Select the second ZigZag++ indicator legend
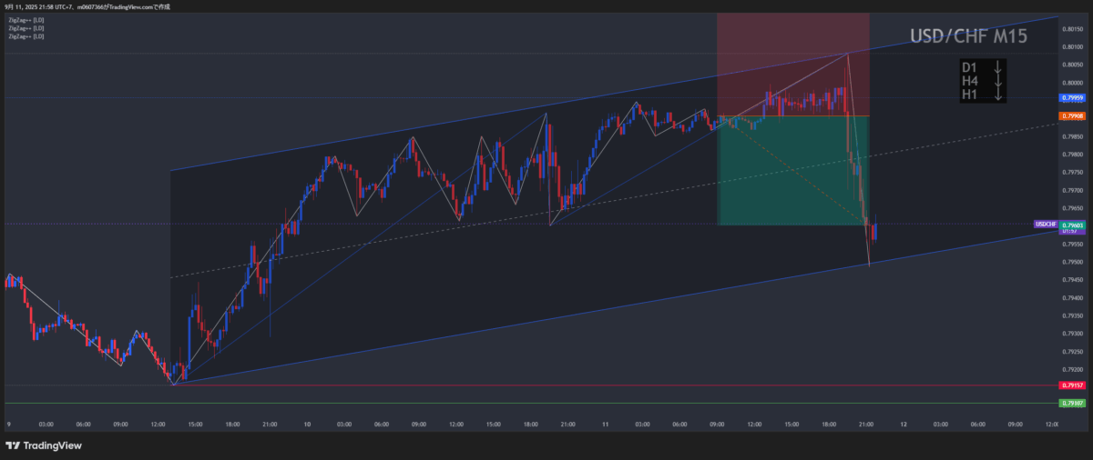The width and height of the screenshot is (1093, 460). pos(26,28)
